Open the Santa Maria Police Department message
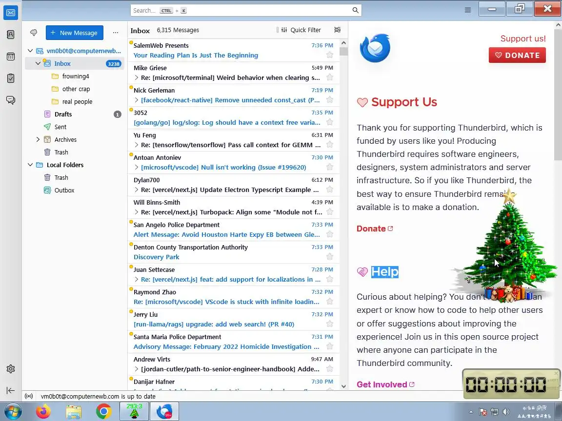Image resolution: width=562 pixels, height=421 pixels. pyautogui.click(x=233, y=342)
